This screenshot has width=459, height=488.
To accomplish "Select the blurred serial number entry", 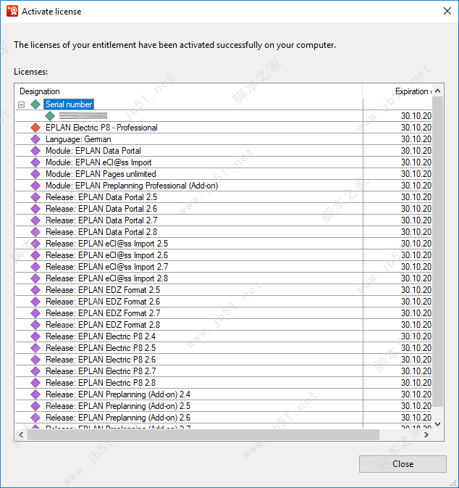I will [x=83, y=116].
